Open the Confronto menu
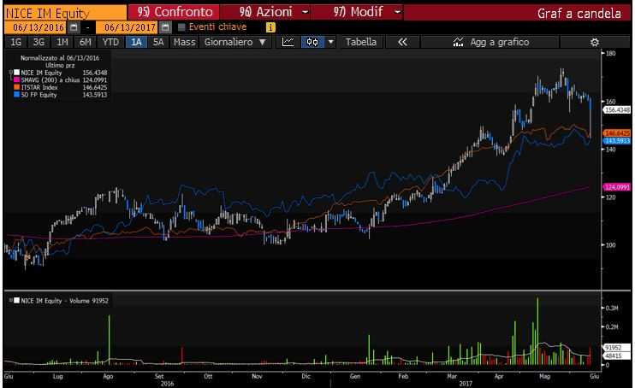 coord(177,13)
